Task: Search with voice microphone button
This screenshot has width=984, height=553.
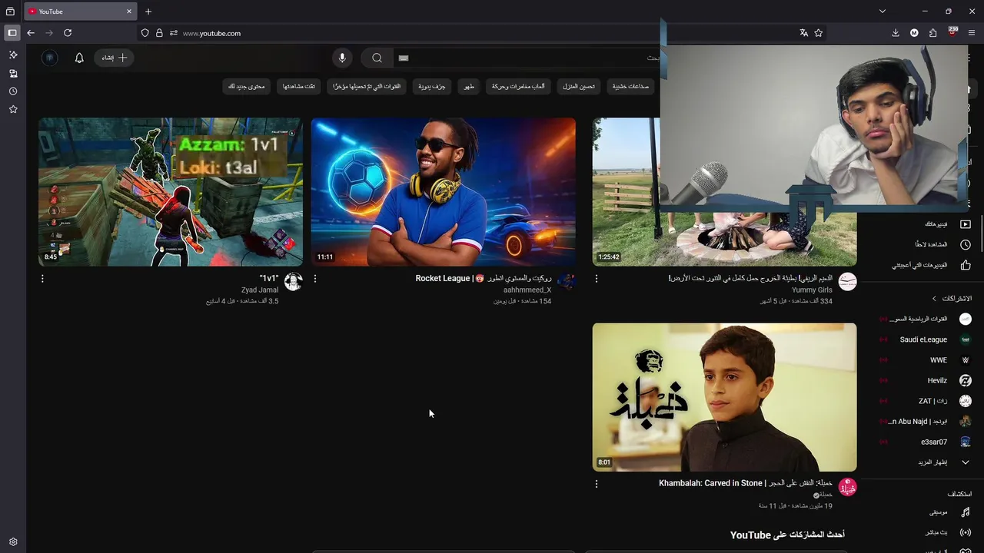Action: click(342, 58)
